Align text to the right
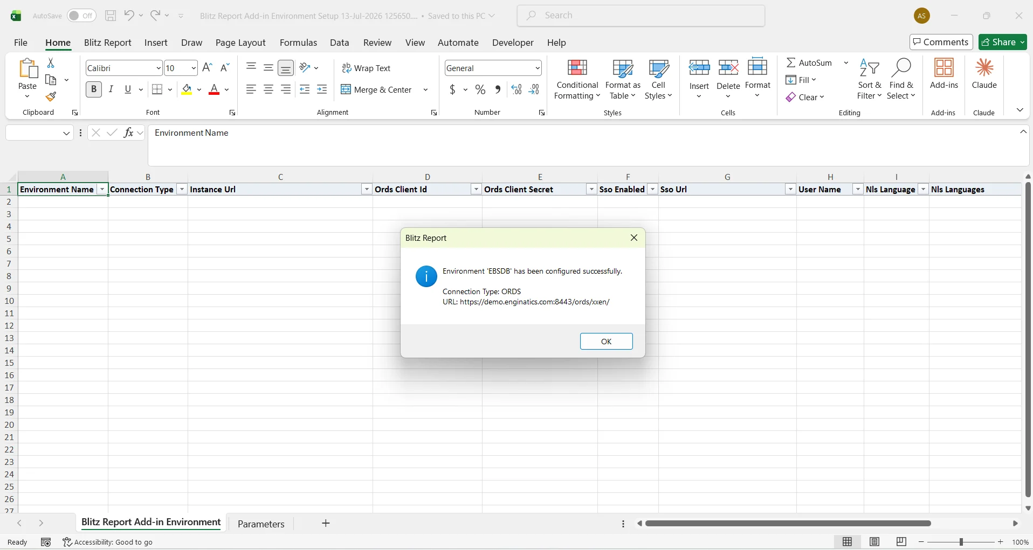This screenshot has width=1033, height=550. (286, 89)
